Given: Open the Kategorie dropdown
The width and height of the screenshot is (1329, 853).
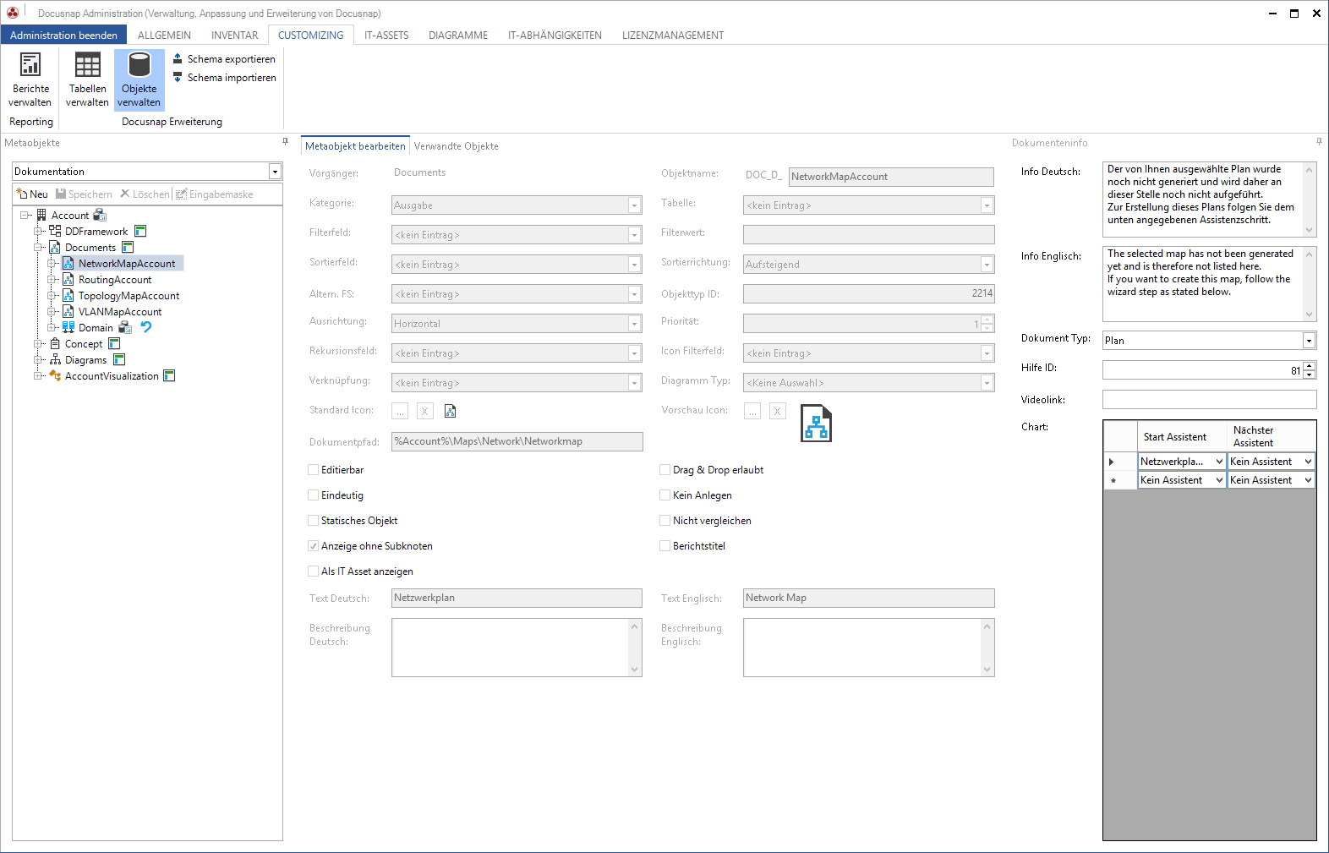Looking at the screenshot, I should (x=635, y=205).
